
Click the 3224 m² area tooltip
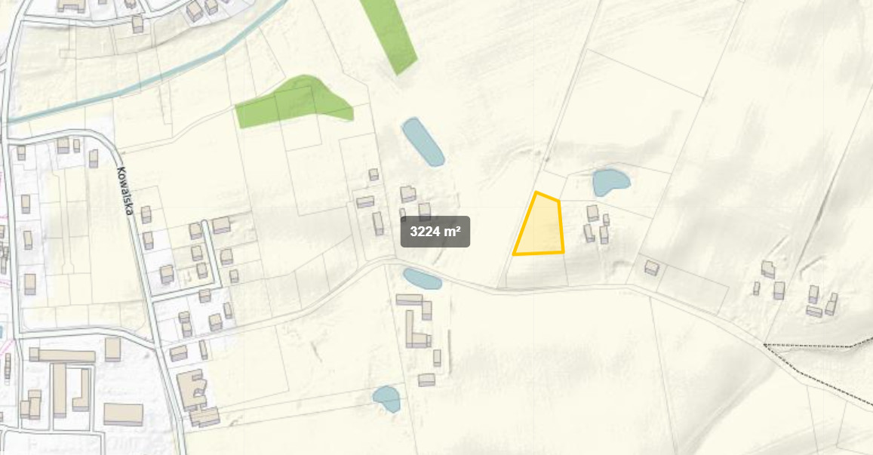click(435, 232)
